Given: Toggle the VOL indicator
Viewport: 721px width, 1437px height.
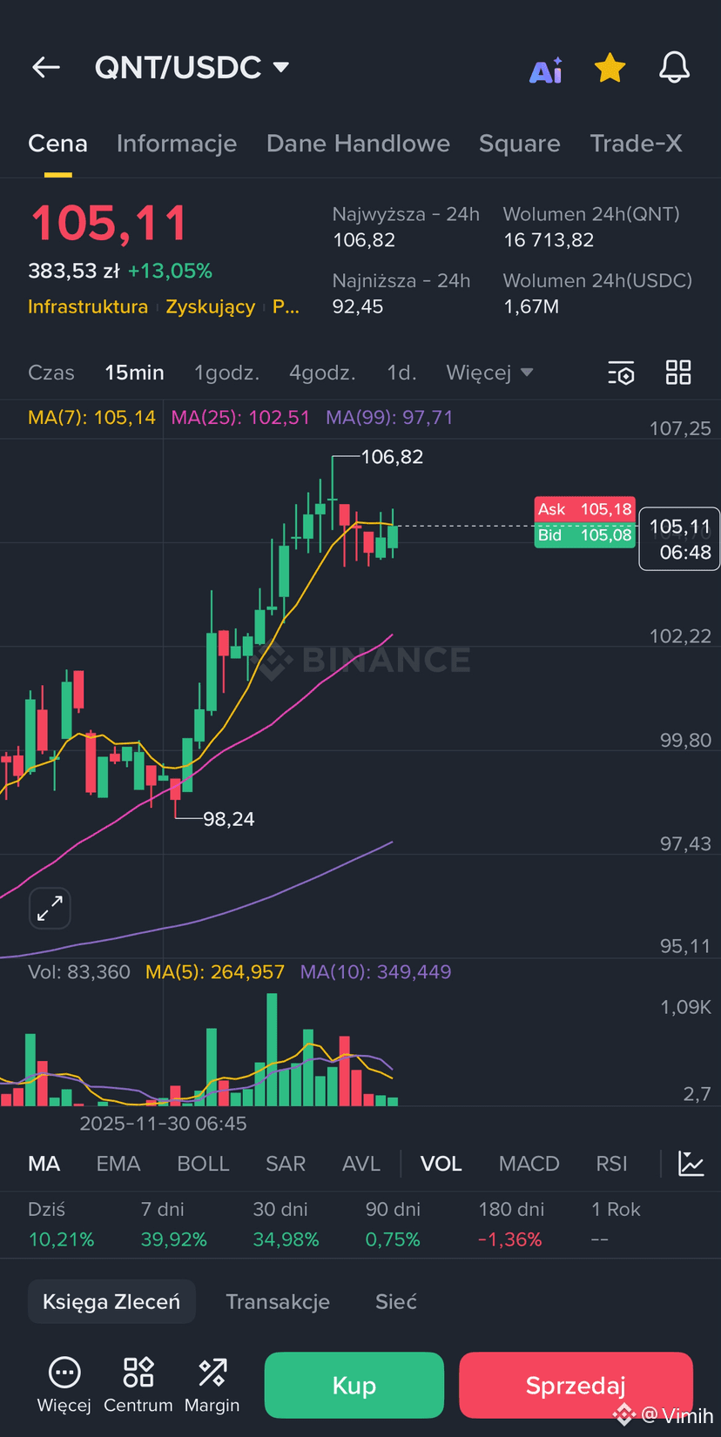Looking at the screenshot, I should pos(441,1164).
